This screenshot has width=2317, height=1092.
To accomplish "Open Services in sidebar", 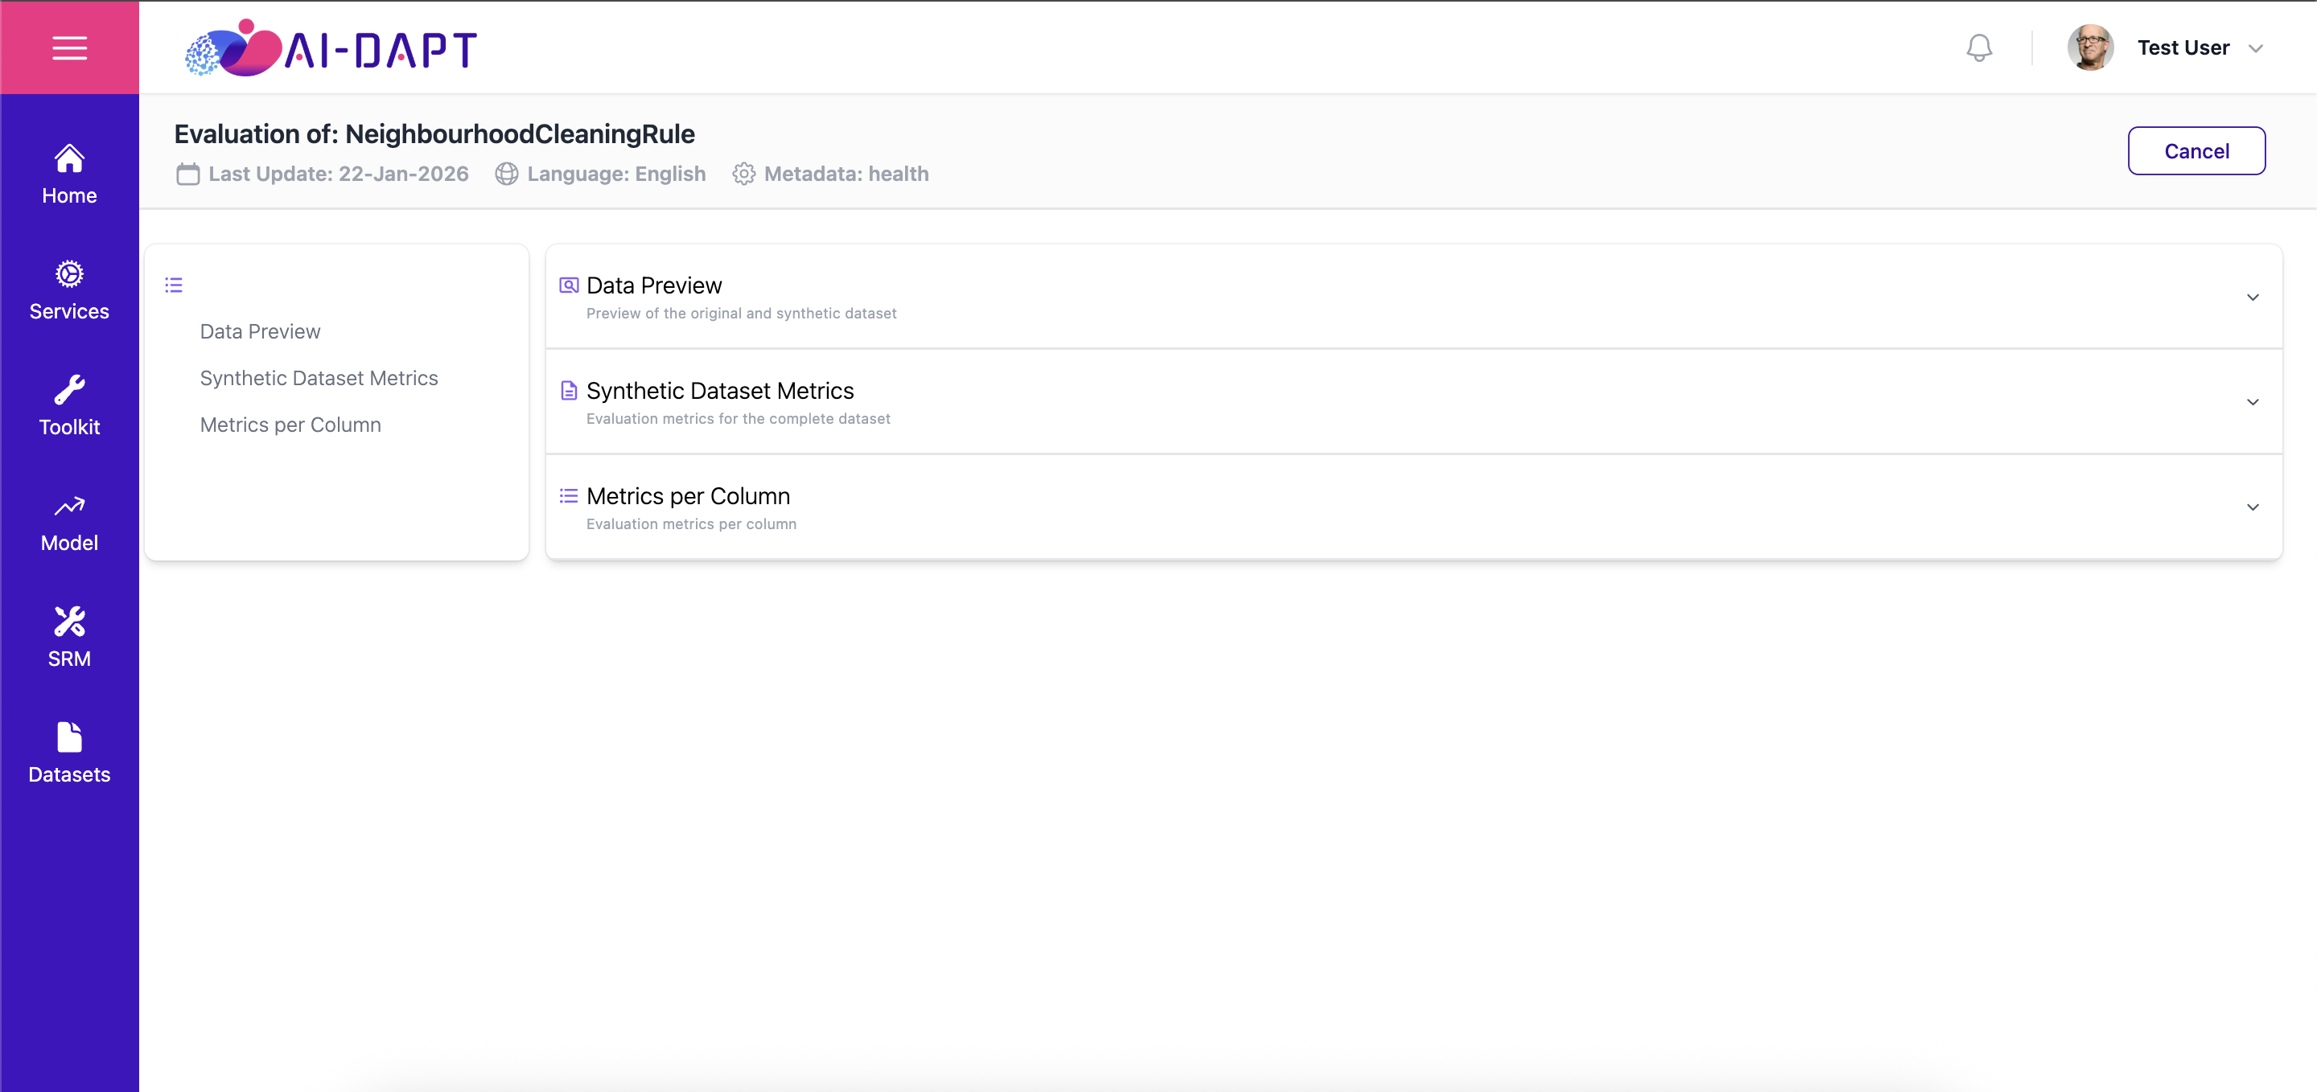I will [69, 290].
